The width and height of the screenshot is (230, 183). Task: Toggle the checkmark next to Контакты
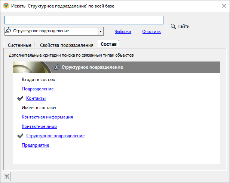click(x=20, y=98)
